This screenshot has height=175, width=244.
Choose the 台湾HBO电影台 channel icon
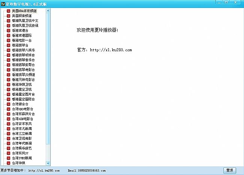9,109
